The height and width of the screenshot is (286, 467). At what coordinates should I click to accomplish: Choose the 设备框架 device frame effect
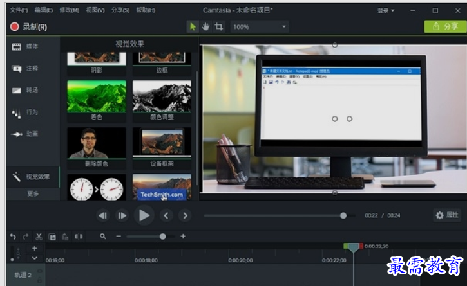click(162, 147)
